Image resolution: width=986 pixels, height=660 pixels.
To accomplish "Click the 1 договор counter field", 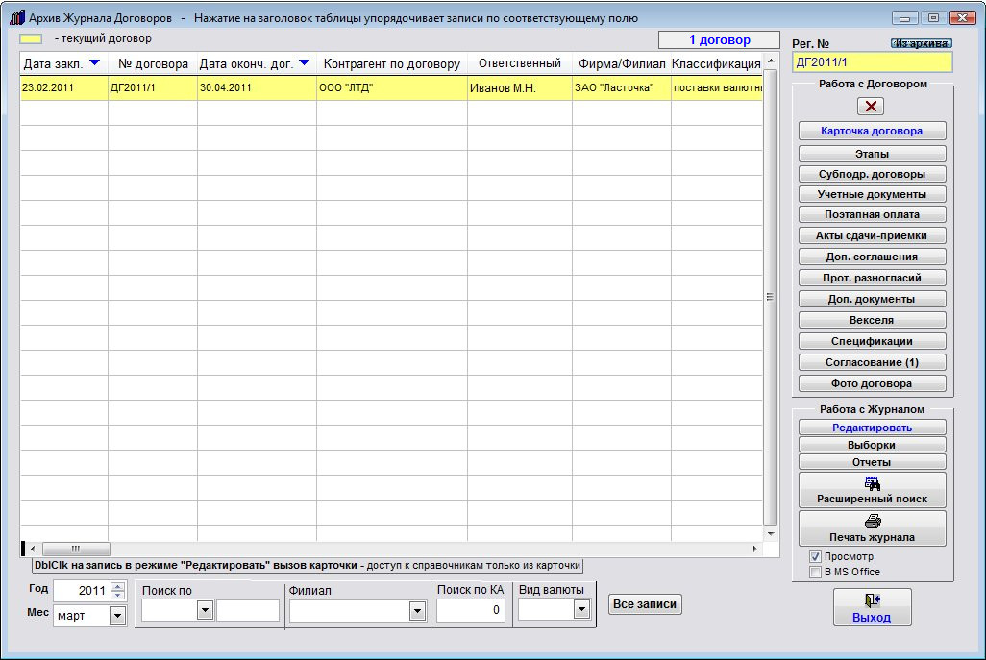I will point(720,40).
